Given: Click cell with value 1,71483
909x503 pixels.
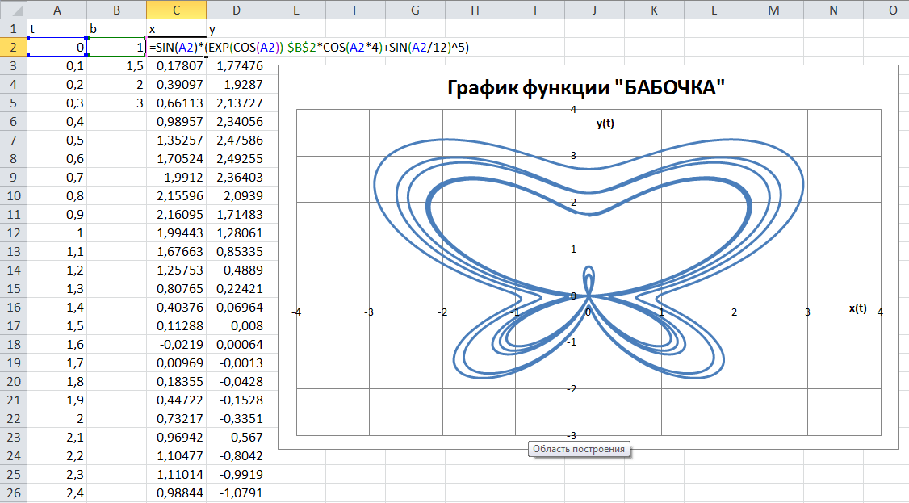Looking at the screenshot, I should click(x=236, y=215).
